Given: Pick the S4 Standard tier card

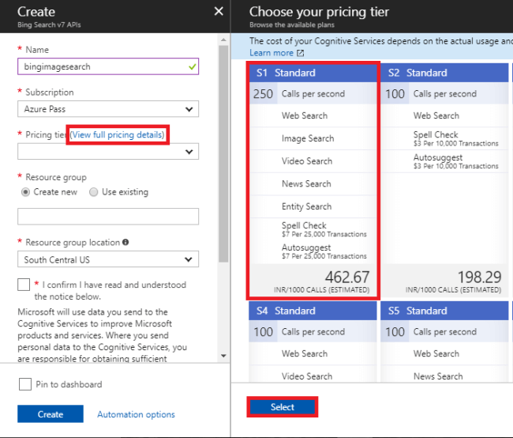Looking at the screenshot, I should [313, 311].
